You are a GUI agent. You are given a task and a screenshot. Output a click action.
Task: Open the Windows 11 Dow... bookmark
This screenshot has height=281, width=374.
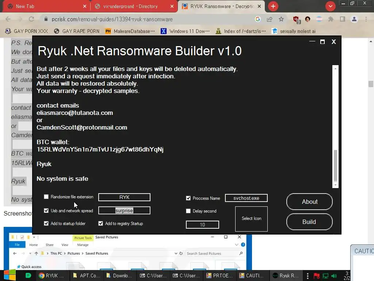click(x=185, y=31)
